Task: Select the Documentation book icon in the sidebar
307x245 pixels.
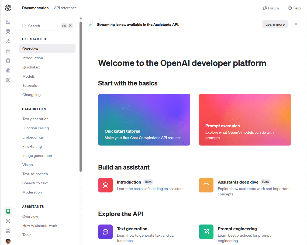Action: pyautogui.click(x=8, y=211)
